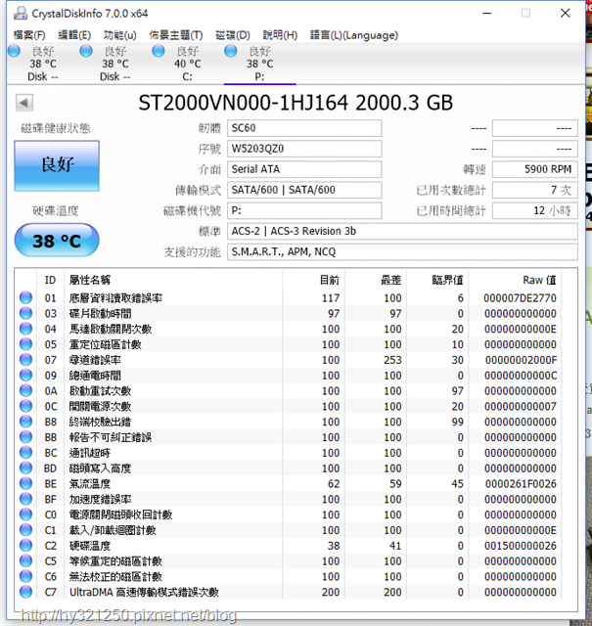
Task: Click the previous disk arrow button
Action: click(23, 103)
